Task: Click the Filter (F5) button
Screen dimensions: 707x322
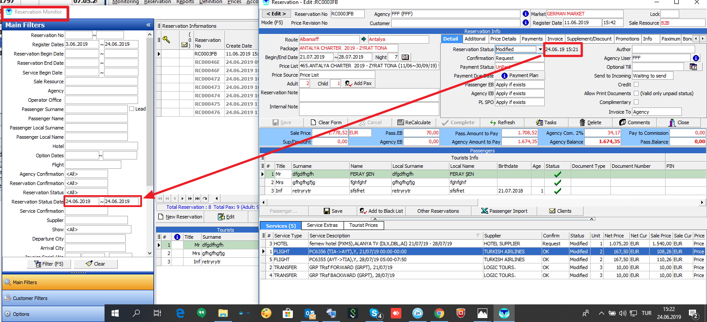Action: tap(48, 264)
